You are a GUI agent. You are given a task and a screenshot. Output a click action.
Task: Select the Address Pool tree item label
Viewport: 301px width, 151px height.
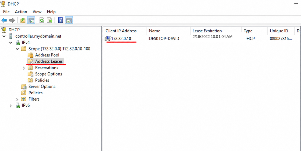click(x=47, y=55)
